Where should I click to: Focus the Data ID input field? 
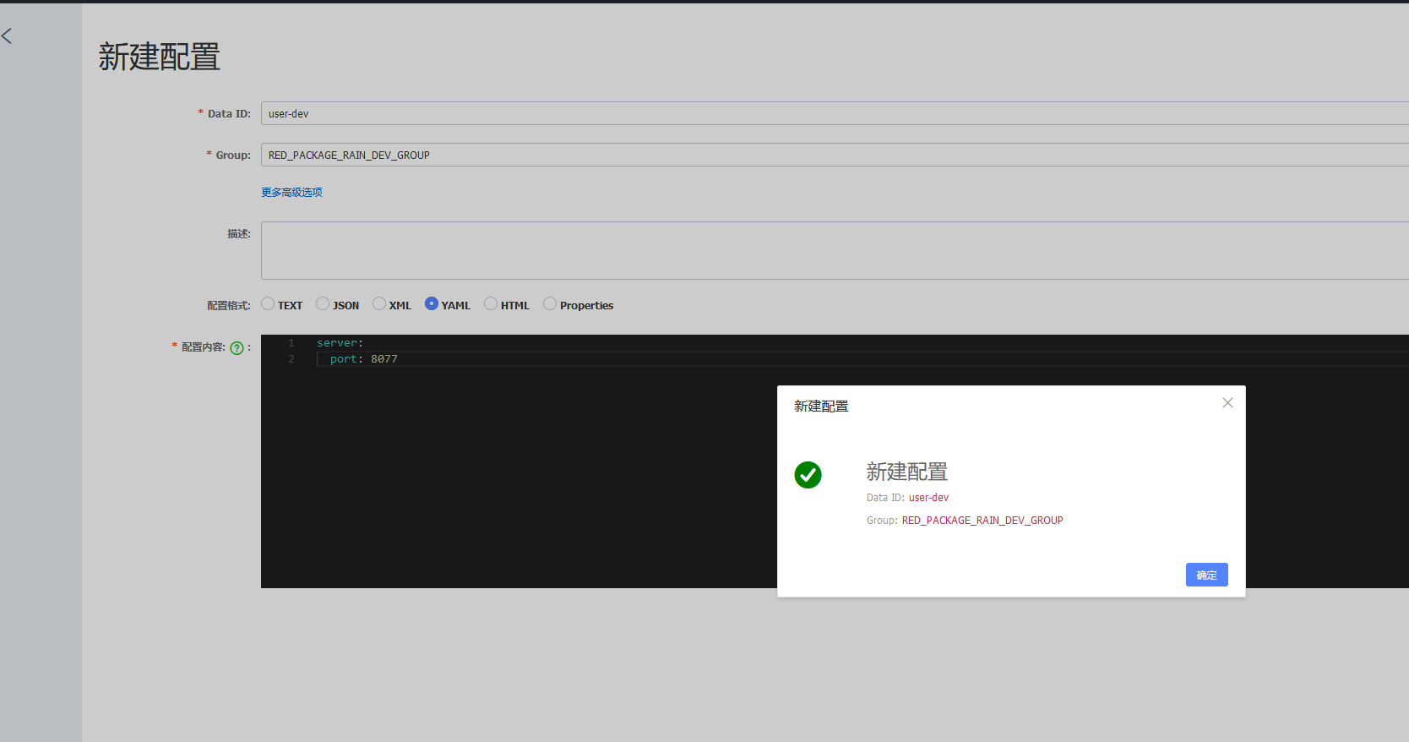(835, 113)
